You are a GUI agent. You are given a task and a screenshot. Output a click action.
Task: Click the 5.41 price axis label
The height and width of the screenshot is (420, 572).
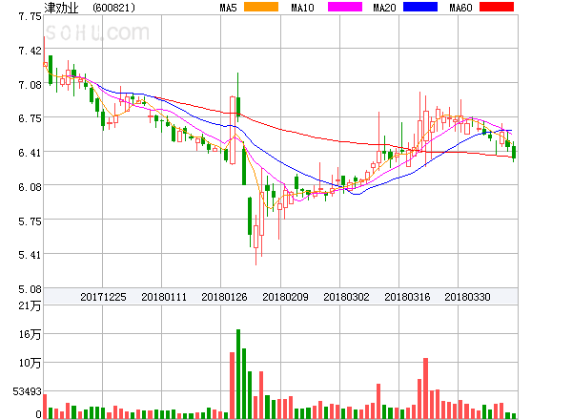(x=30, y=255)
